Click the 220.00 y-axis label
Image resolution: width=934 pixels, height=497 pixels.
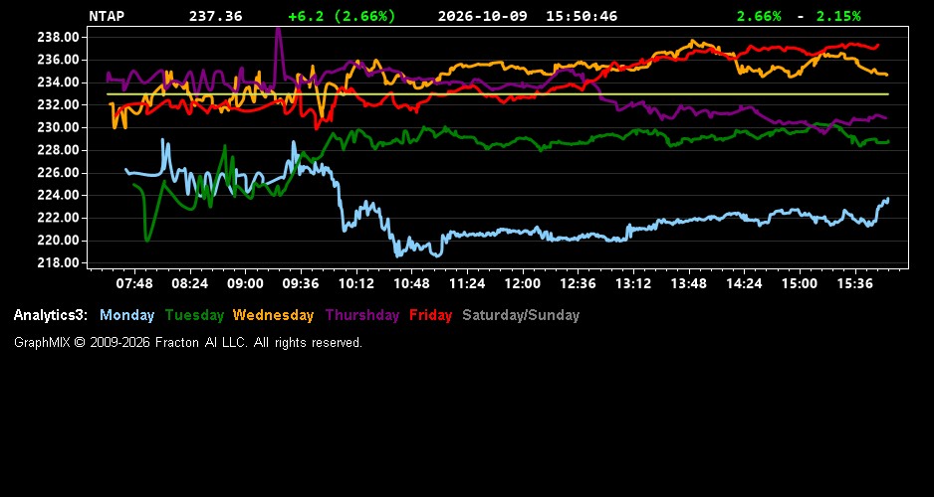[x=59, y=241]
